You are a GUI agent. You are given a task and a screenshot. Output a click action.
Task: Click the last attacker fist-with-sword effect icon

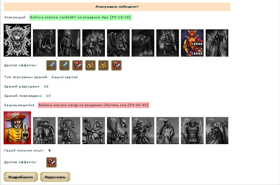coord(117,65)
